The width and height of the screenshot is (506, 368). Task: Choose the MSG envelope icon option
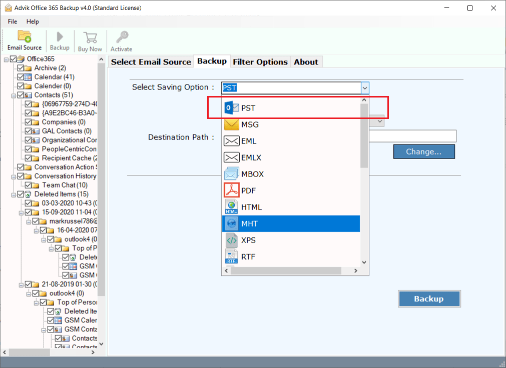pos(231,124)
